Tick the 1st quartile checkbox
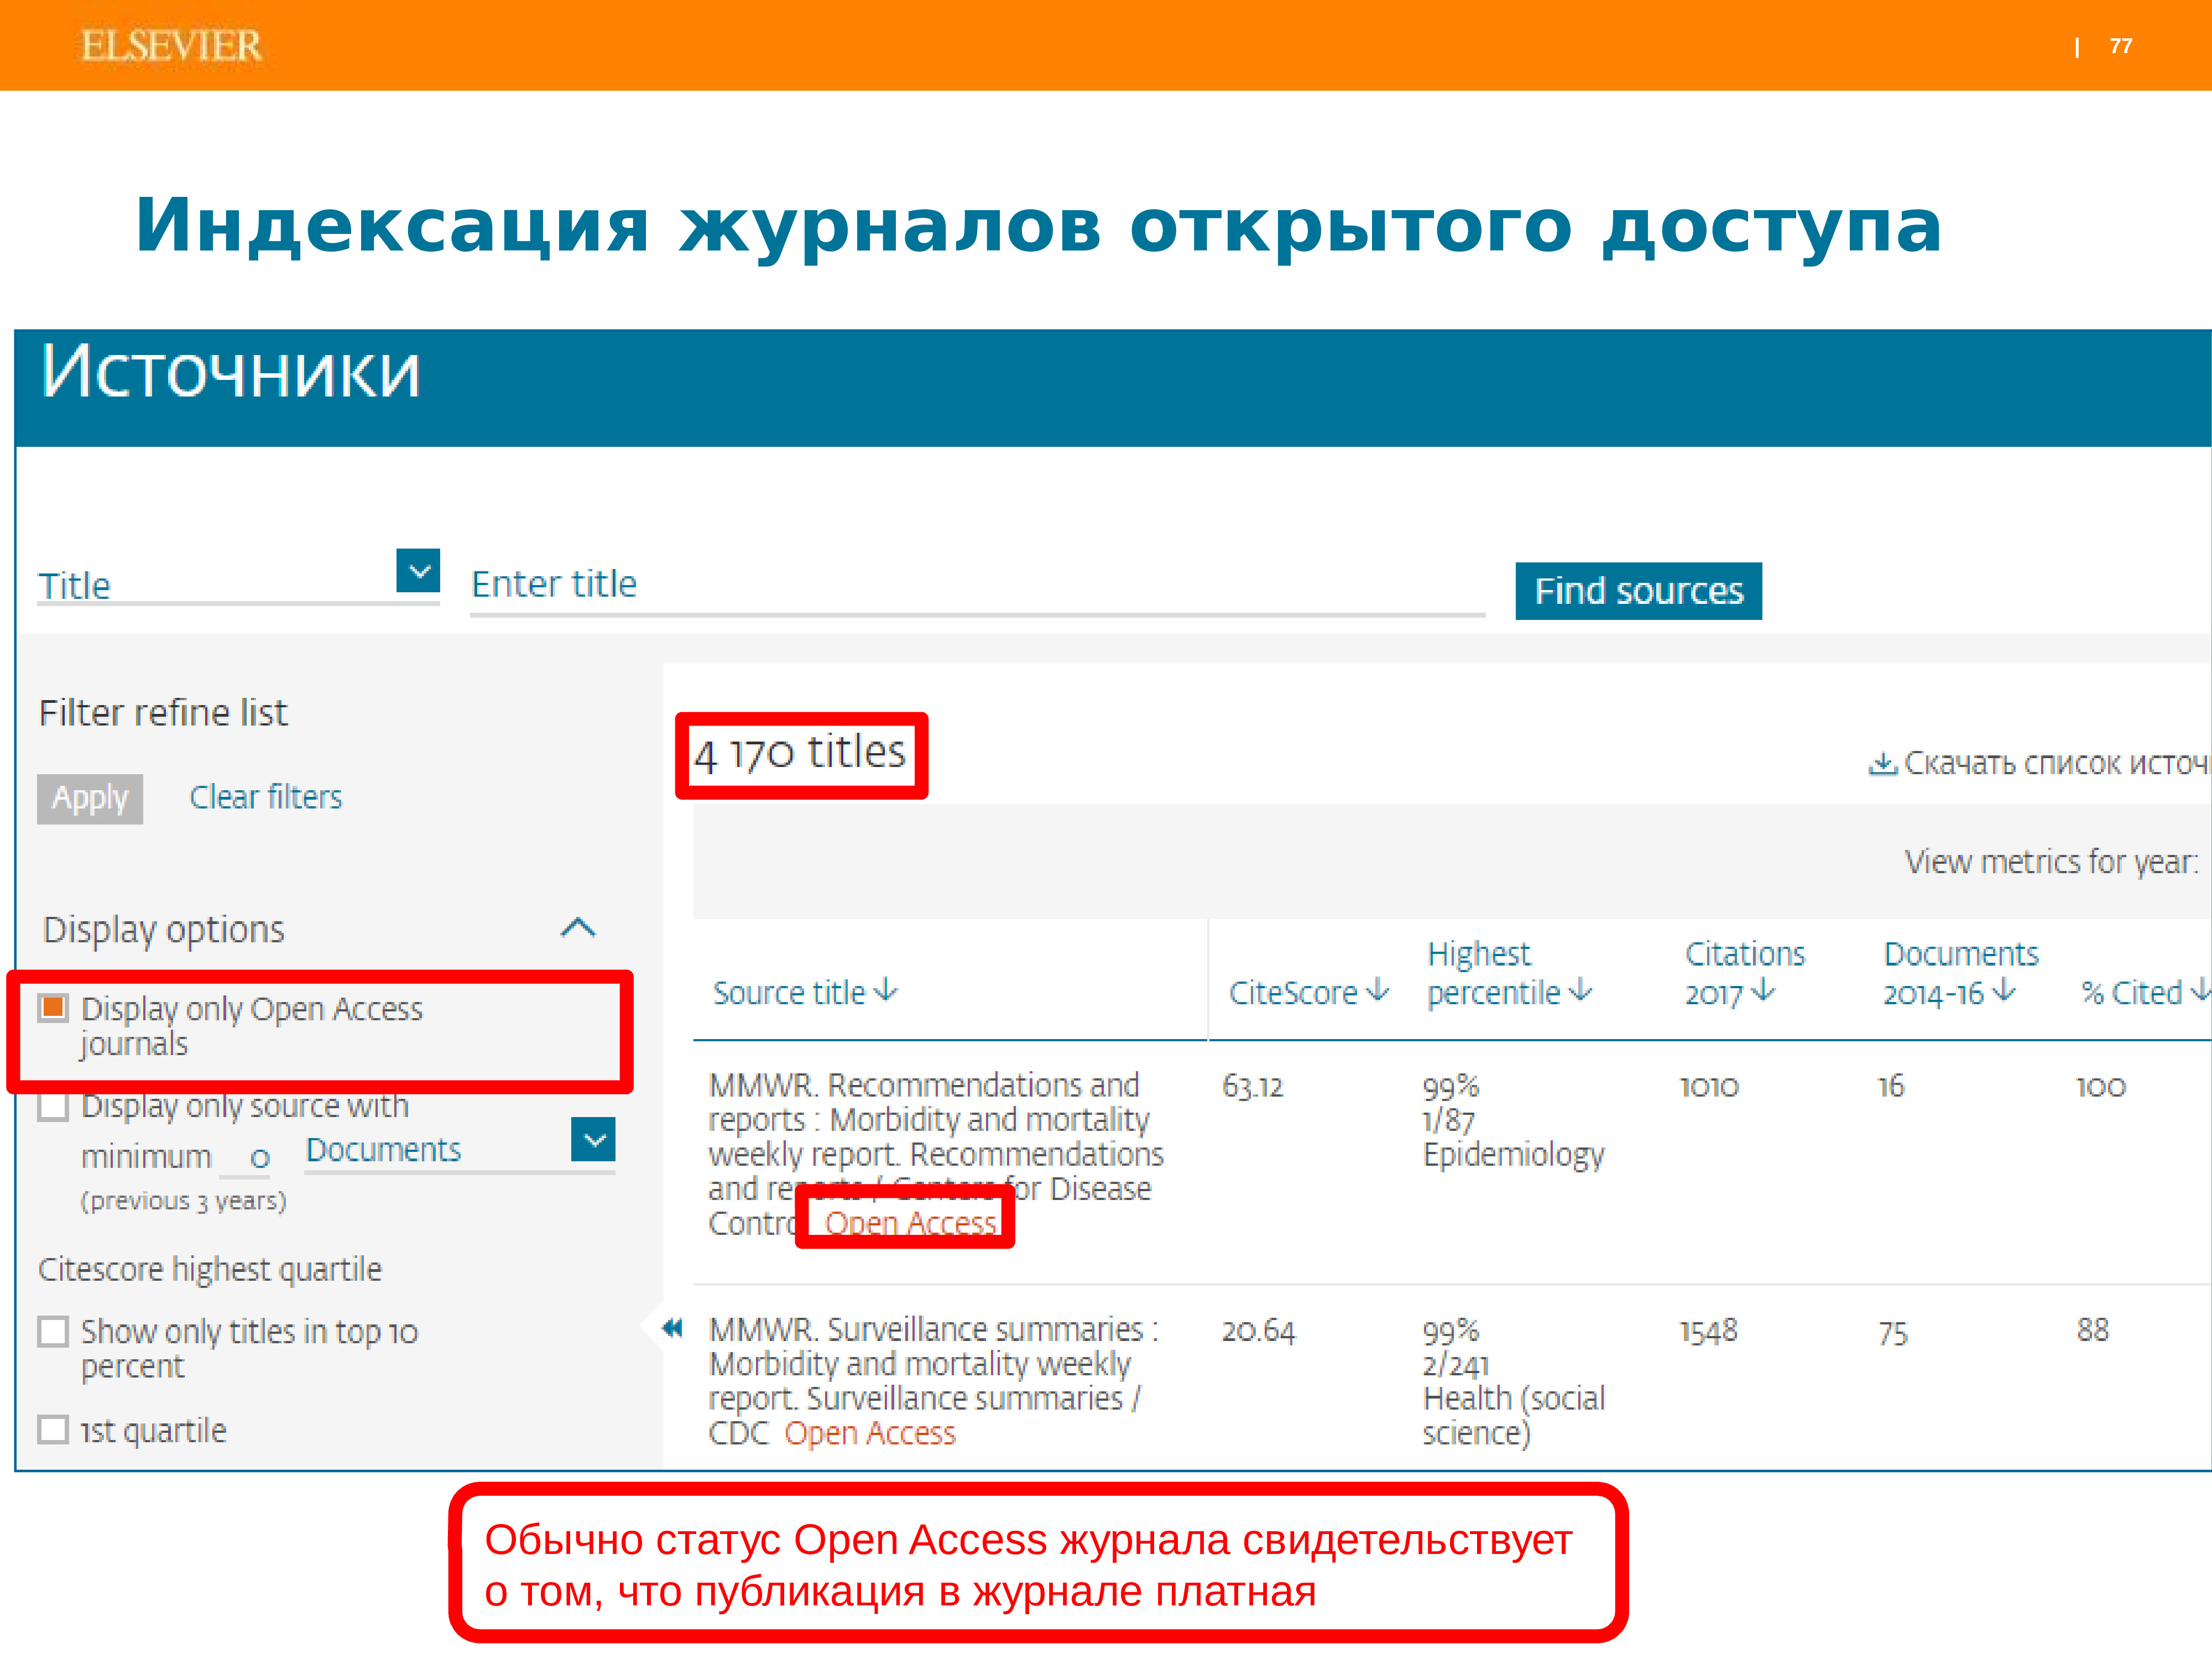Screen dimensions: 2212x1659 (53, 1429)
